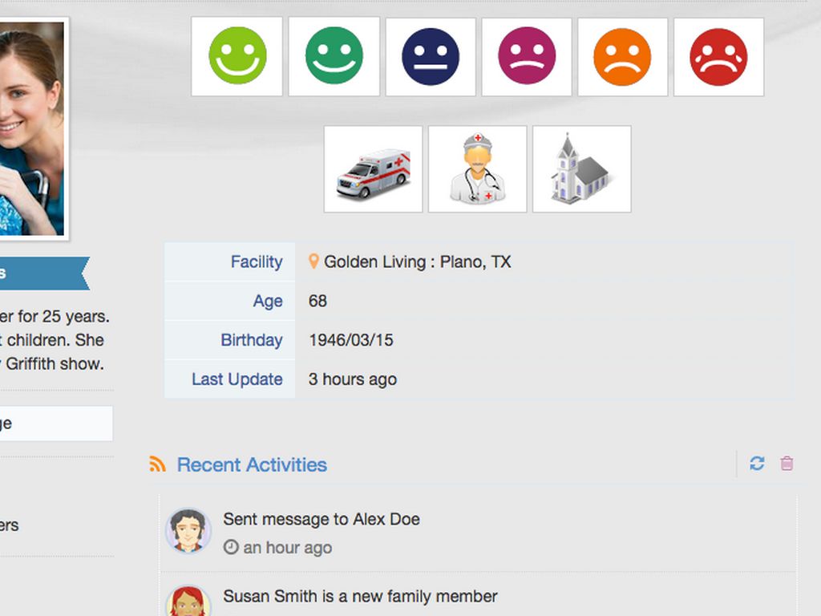Screen dimensions: 821x616
Task: Open the Recent Activities heading
Action: pos(252,464)
